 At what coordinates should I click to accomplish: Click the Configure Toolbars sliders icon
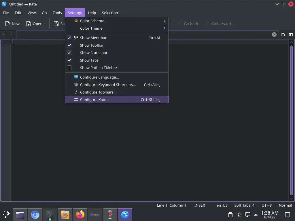[76, 92]
